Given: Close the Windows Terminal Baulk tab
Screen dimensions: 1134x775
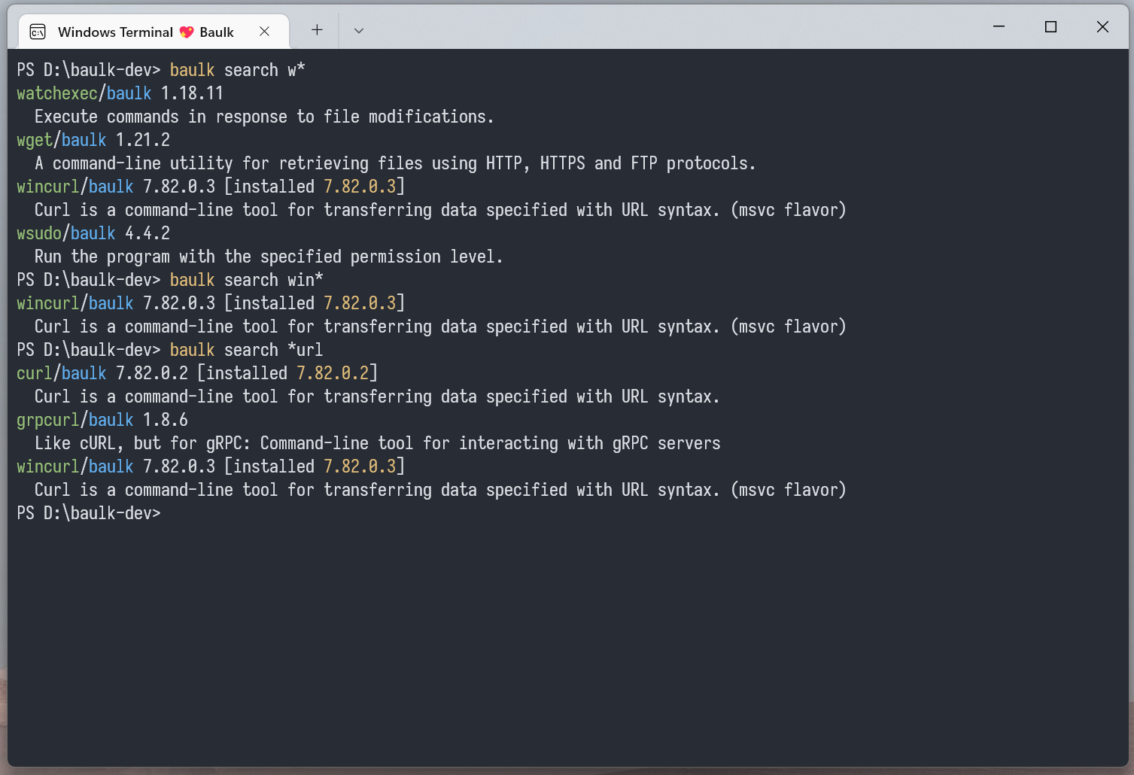Looking at the screenshot, I should pyautogui.click(x=264, y=32).
